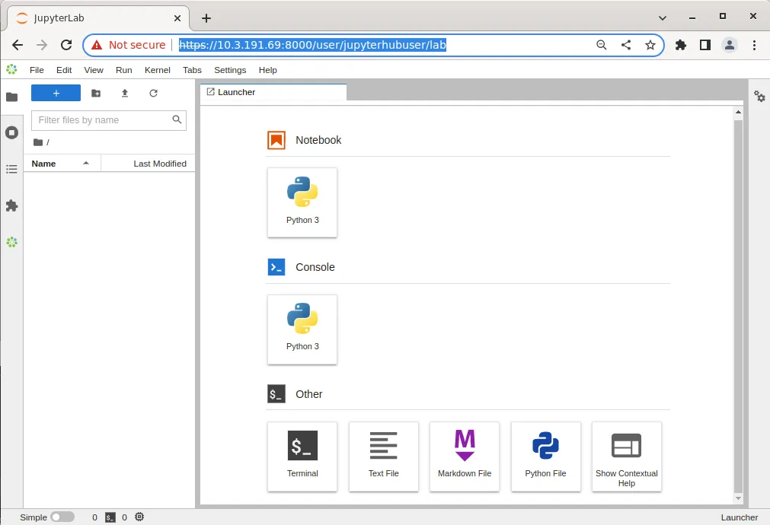Image resolution: width=770 pixels, height=525 pixels.
Task: Open the JupyterHub sidebar icon panel
Action: [11, 242]
